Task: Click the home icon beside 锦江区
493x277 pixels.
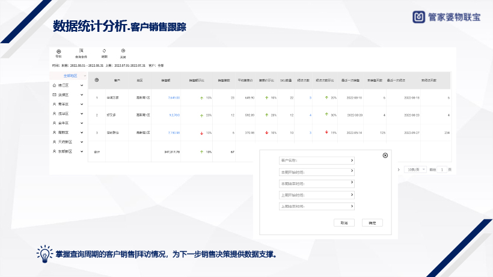Action: coord(55,85)
